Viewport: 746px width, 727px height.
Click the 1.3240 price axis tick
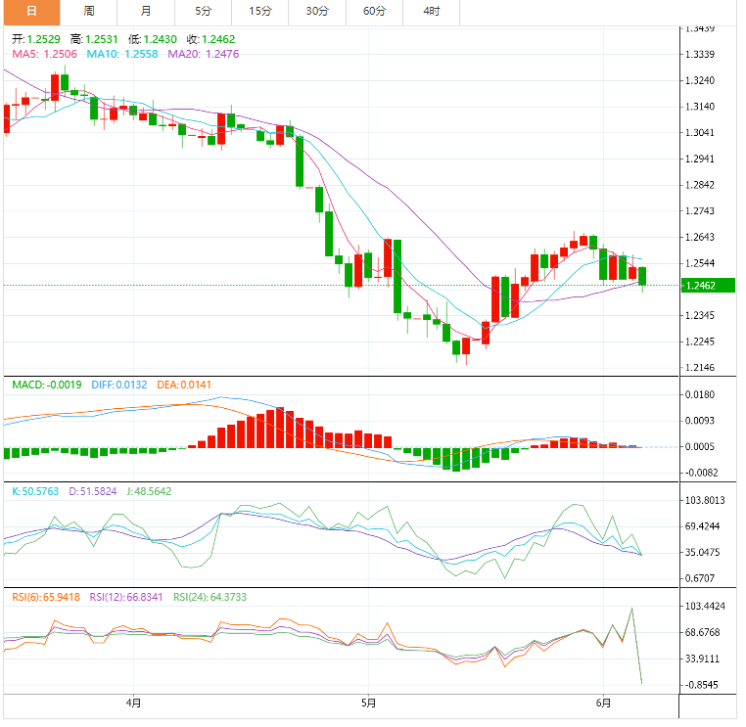(700, 81)
